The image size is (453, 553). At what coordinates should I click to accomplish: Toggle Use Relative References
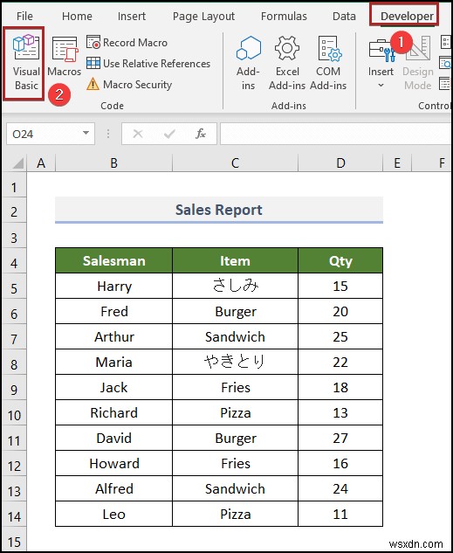[148, 64]
